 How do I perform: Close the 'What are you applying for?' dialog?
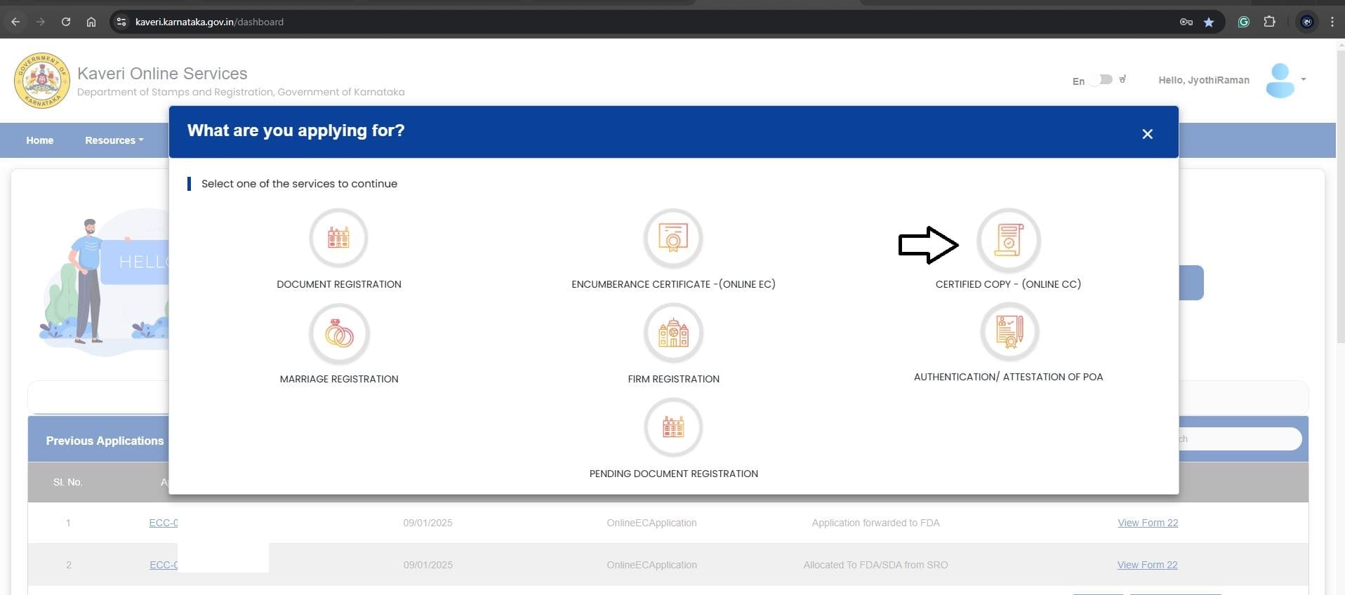click(1147, 134)
